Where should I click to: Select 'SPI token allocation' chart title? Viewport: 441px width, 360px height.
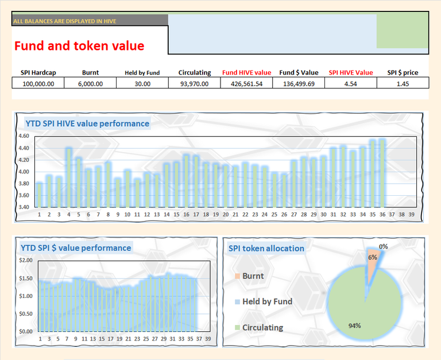(x=266, y=249)
